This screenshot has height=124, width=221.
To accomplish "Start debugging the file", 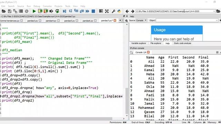I will [x=65, y=11].
